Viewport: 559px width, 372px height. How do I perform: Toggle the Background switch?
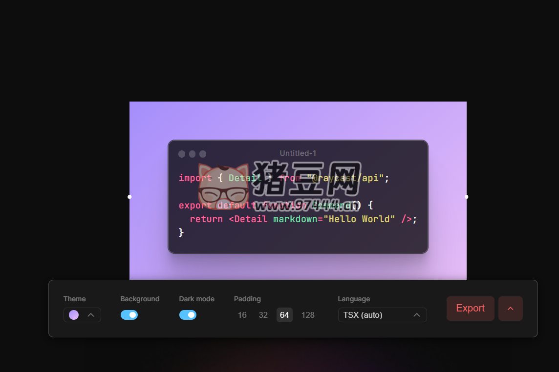coord(129,315)
